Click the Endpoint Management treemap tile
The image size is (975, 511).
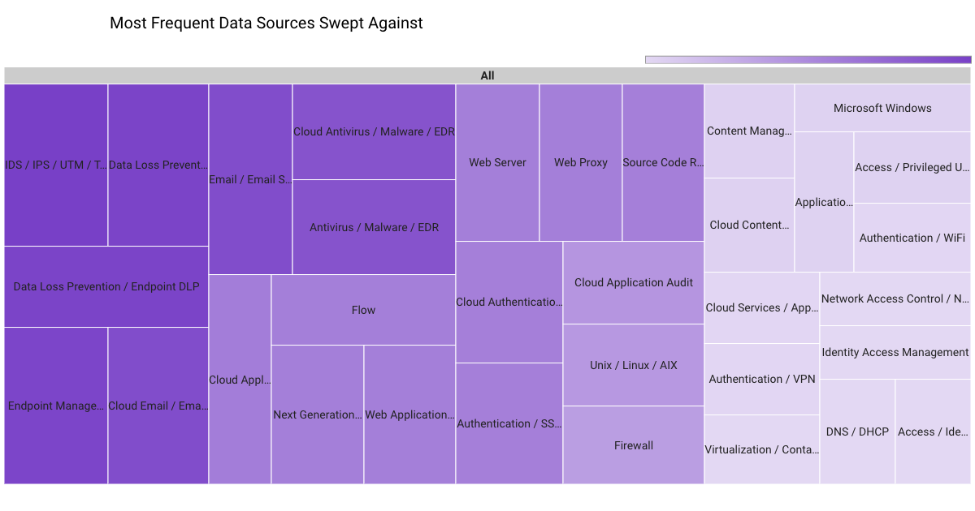56,406
